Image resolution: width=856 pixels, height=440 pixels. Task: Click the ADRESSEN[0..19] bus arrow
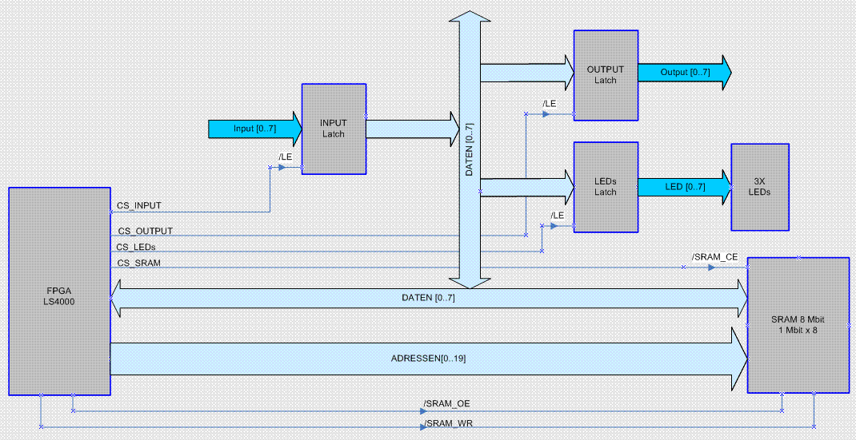(x=429, y=359)
